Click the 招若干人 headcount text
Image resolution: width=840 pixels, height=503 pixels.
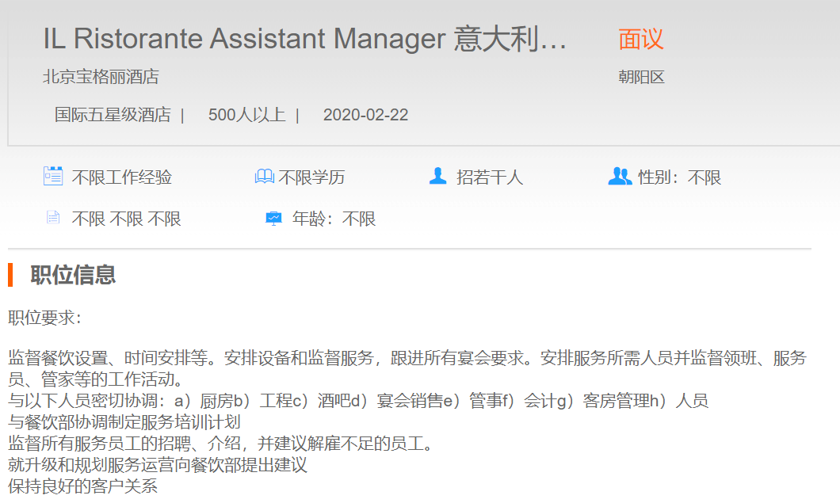(x=490, y=177)
